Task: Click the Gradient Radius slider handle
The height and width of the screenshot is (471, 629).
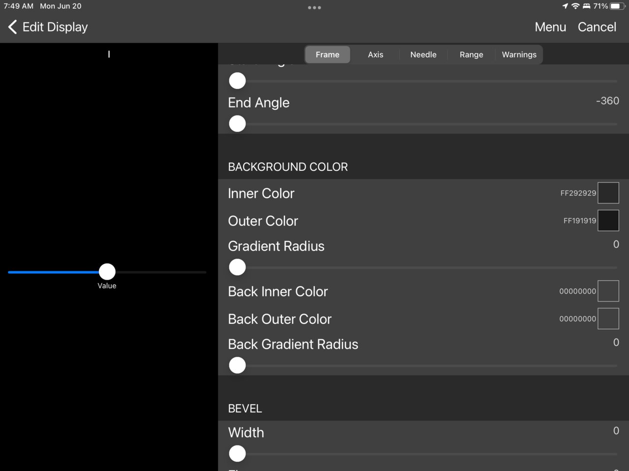Action: coord(237,267)
